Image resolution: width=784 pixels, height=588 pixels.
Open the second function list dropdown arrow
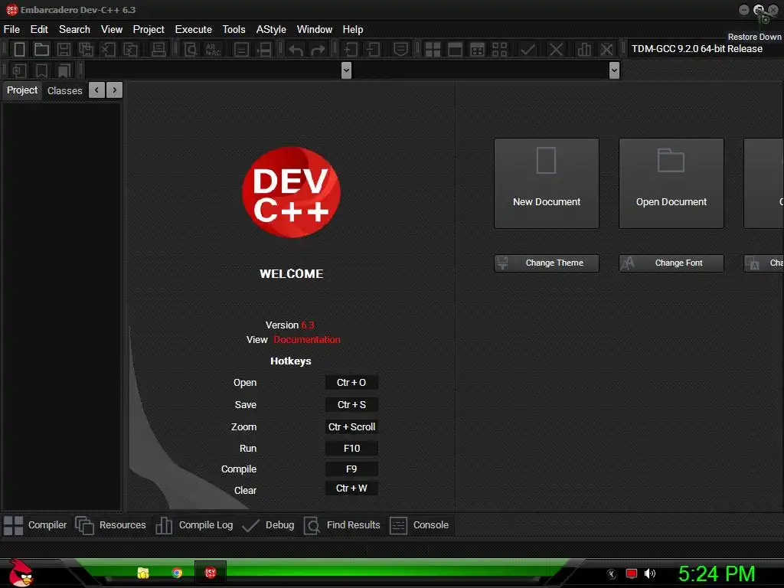pyautogui.click(x=615, y=70)
